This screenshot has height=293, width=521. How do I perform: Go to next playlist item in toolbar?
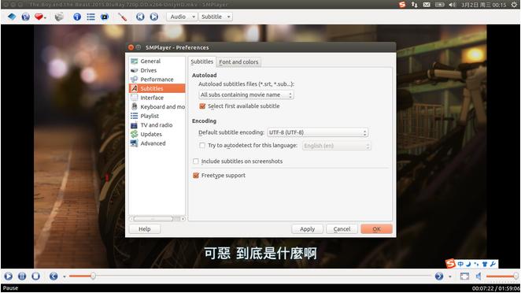pyautogui.click(x=153, y=17)
